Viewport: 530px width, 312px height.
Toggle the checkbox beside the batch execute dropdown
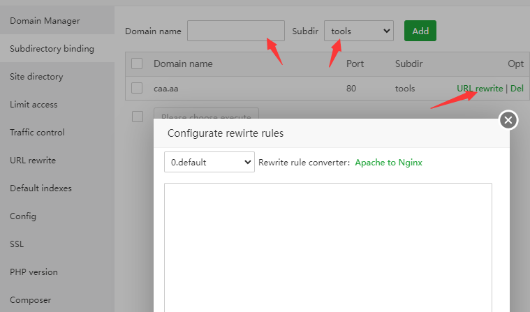pos(137,116)
